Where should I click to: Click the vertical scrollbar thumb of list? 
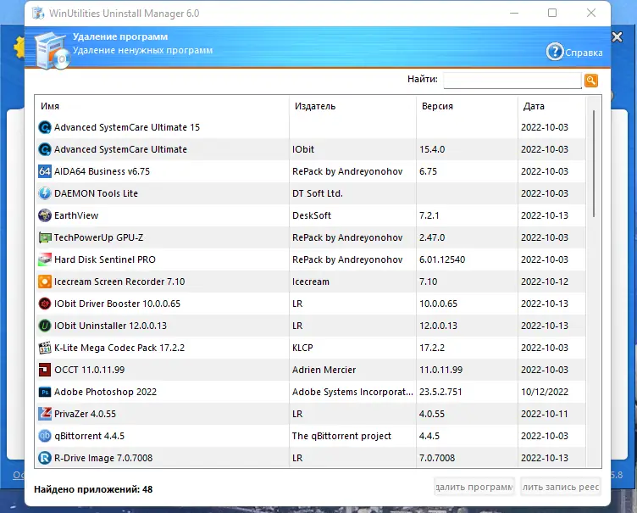pyautogui.click(x=594, y=164)
